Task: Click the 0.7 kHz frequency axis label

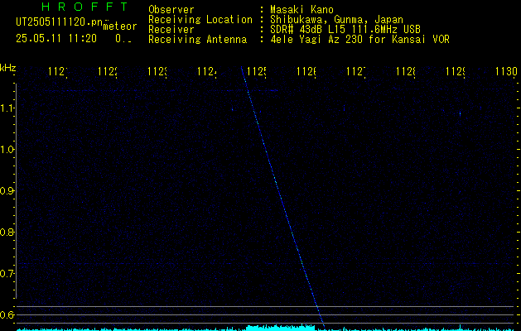Action: 7,273
